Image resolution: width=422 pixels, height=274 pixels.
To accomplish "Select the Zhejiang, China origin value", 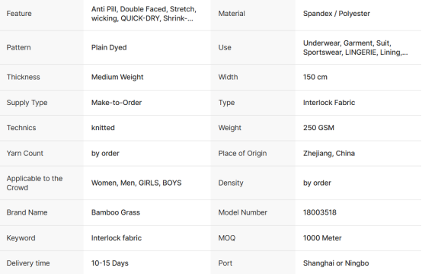I will pos(329,154).
